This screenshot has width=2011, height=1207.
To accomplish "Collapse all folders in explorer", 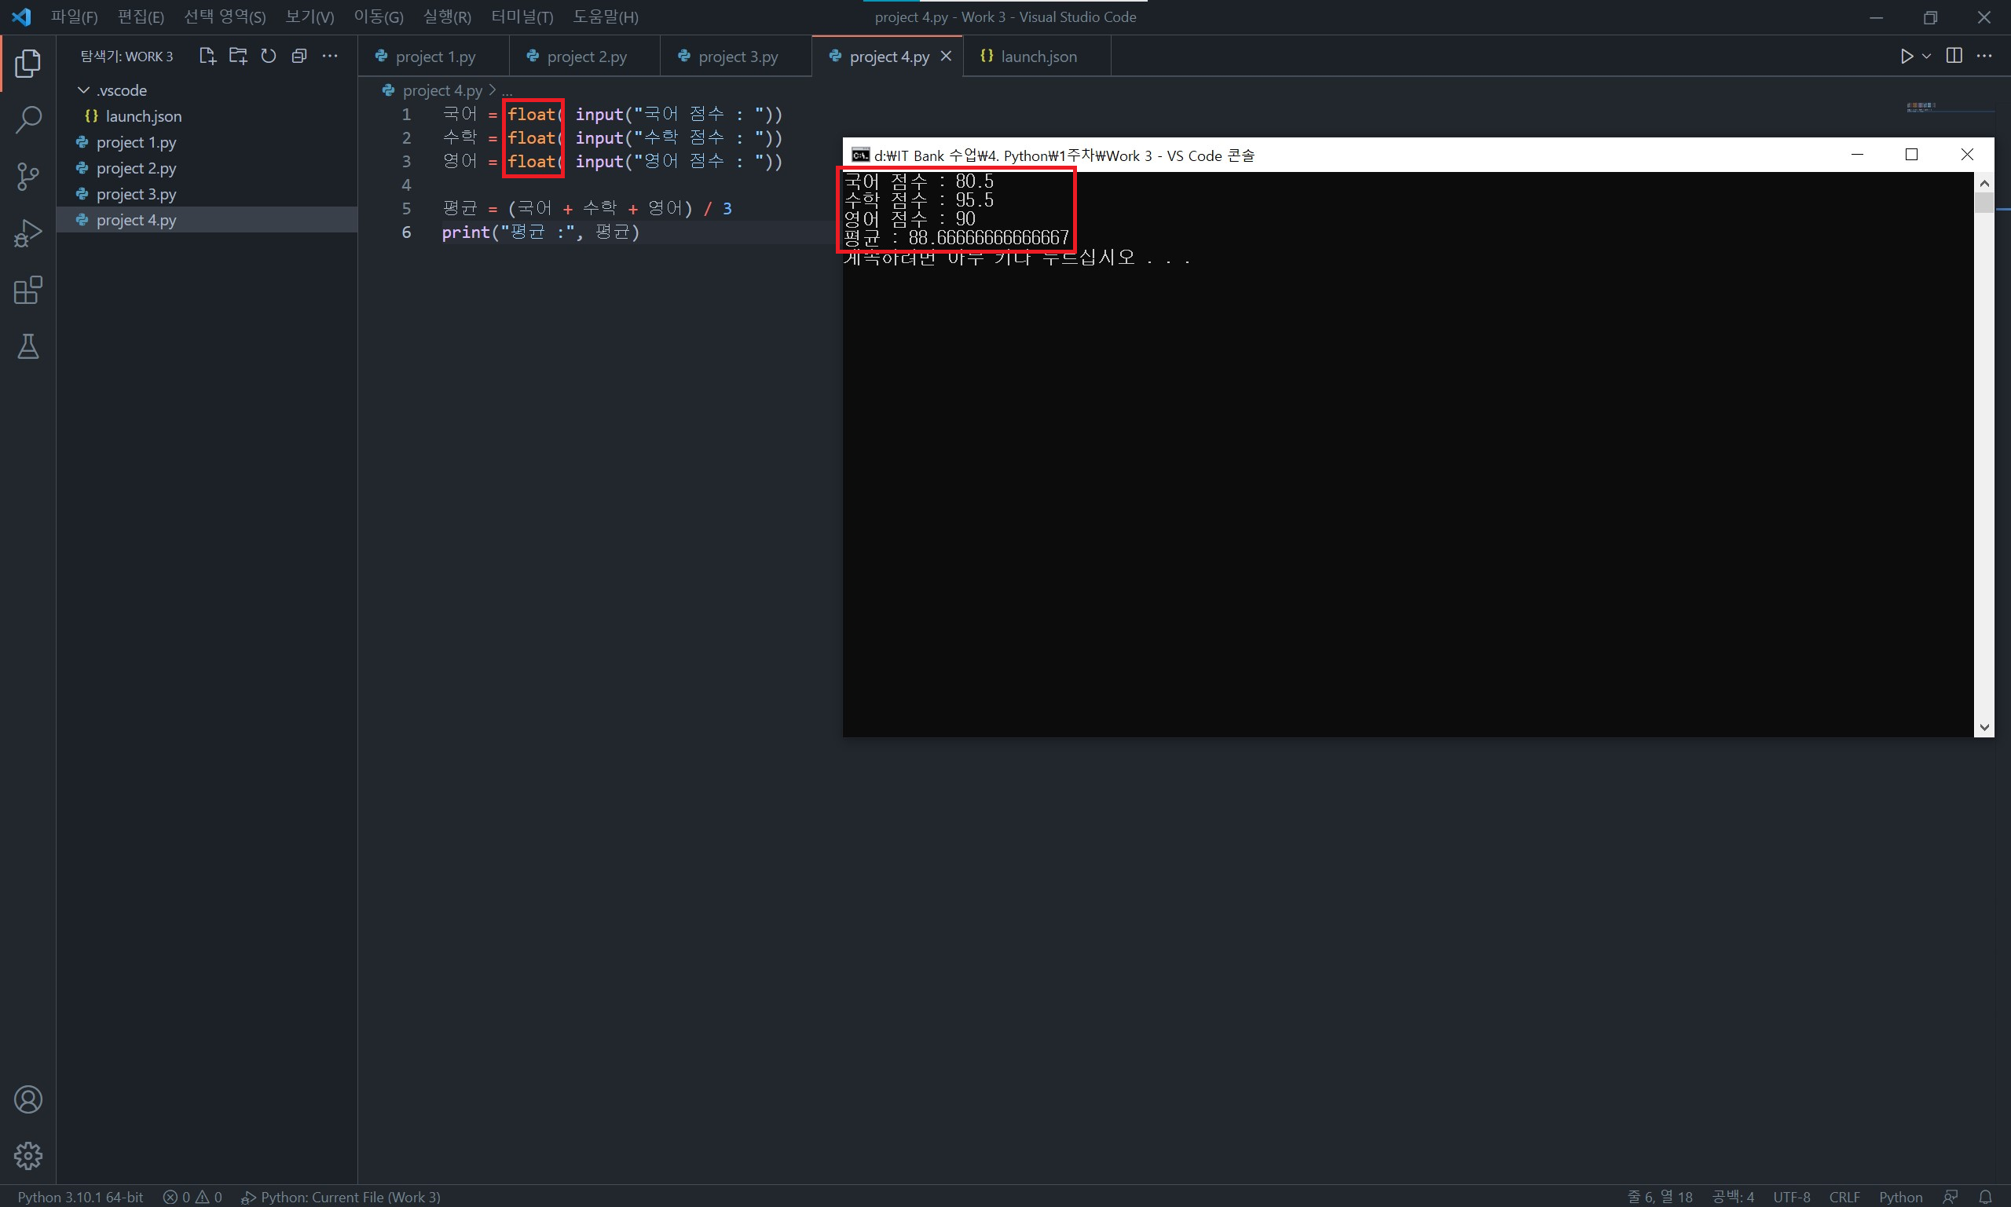I will click(299, 56).
